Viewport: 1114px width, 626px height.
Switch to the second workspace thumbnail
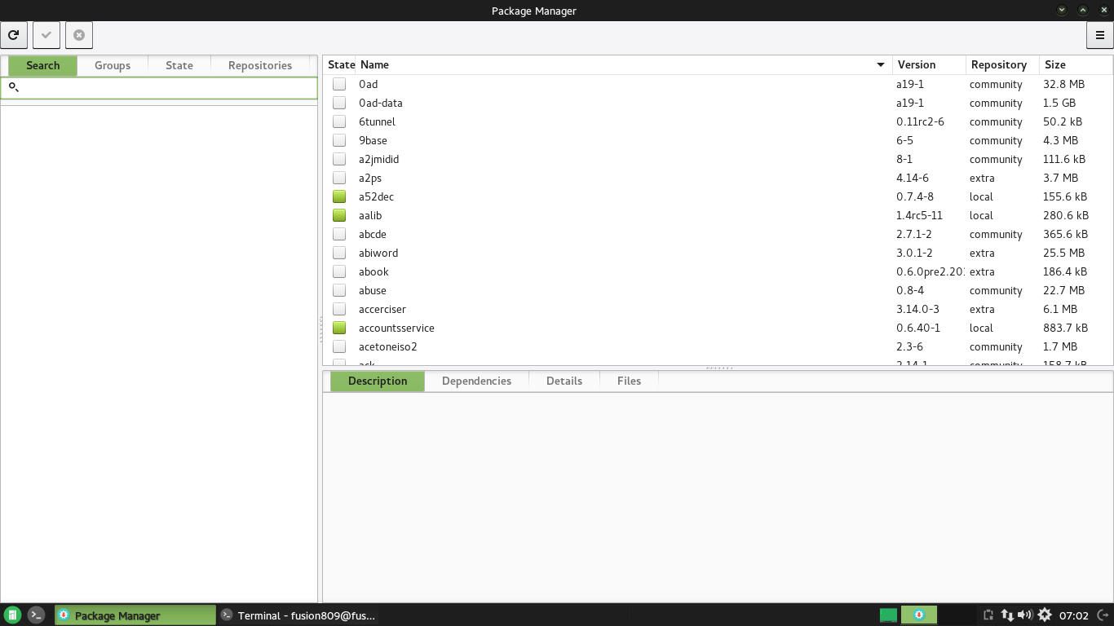coord(919,615)
